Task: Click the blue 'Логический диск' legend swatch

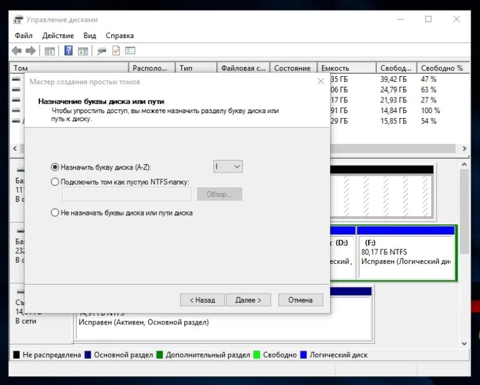Action: pos(303,355)
